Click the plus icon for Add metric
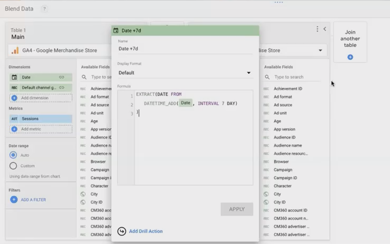 (x=14, y=129)
